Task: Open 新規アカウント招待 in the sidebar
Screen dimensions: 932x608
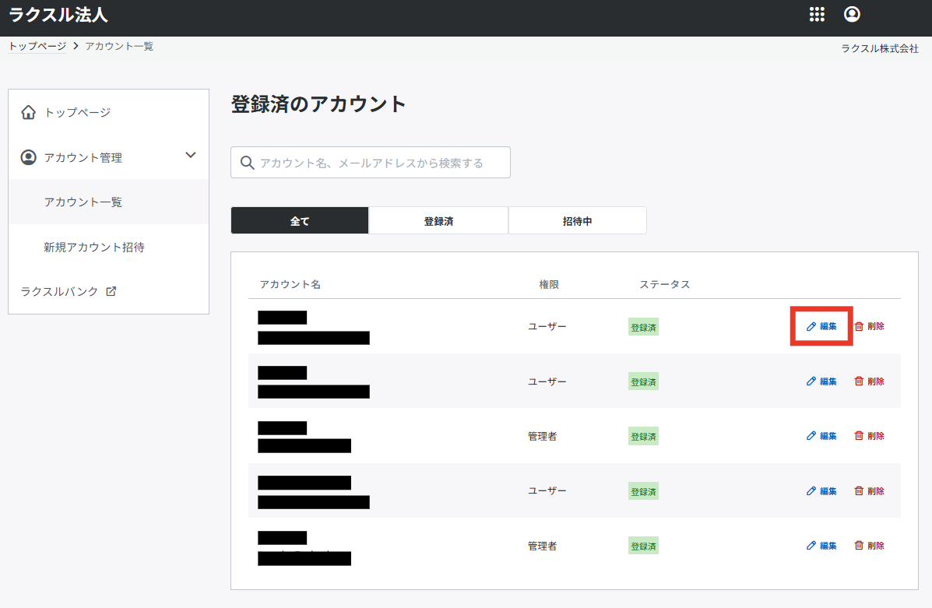Action: (94, 248)
